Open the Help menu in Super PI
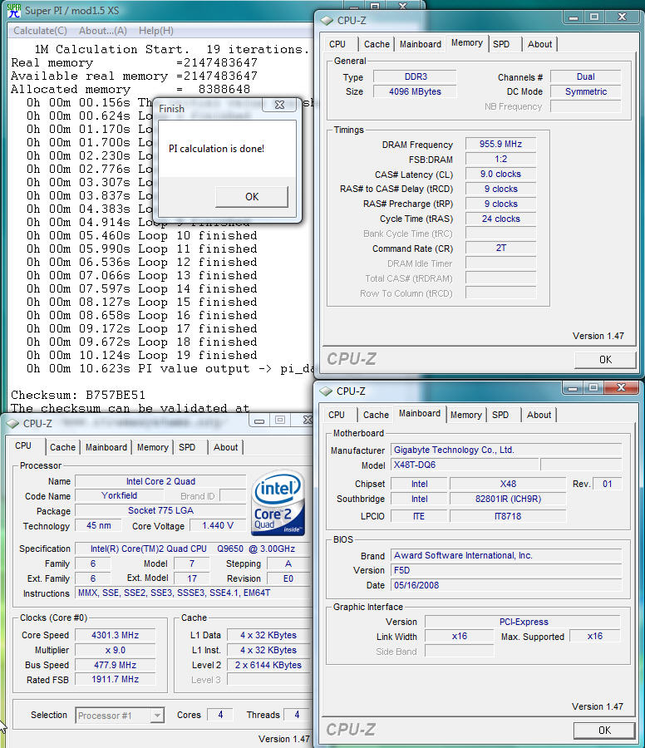This screenshot has width=645, height=748. (x=156, y=31)
